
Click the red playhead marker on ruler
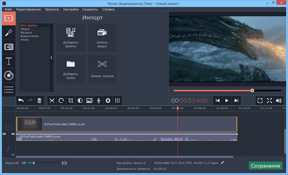point(178,108)
